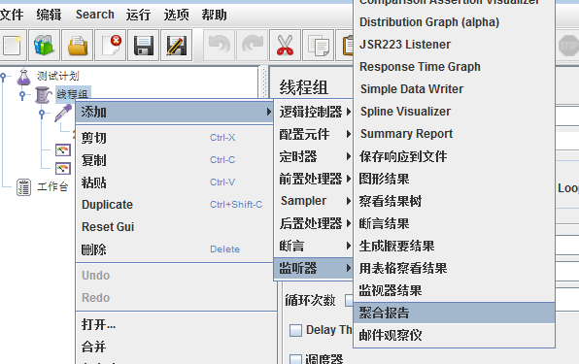
Task: Expand the 添加 submenu
Action: click(x=174, y=112)
